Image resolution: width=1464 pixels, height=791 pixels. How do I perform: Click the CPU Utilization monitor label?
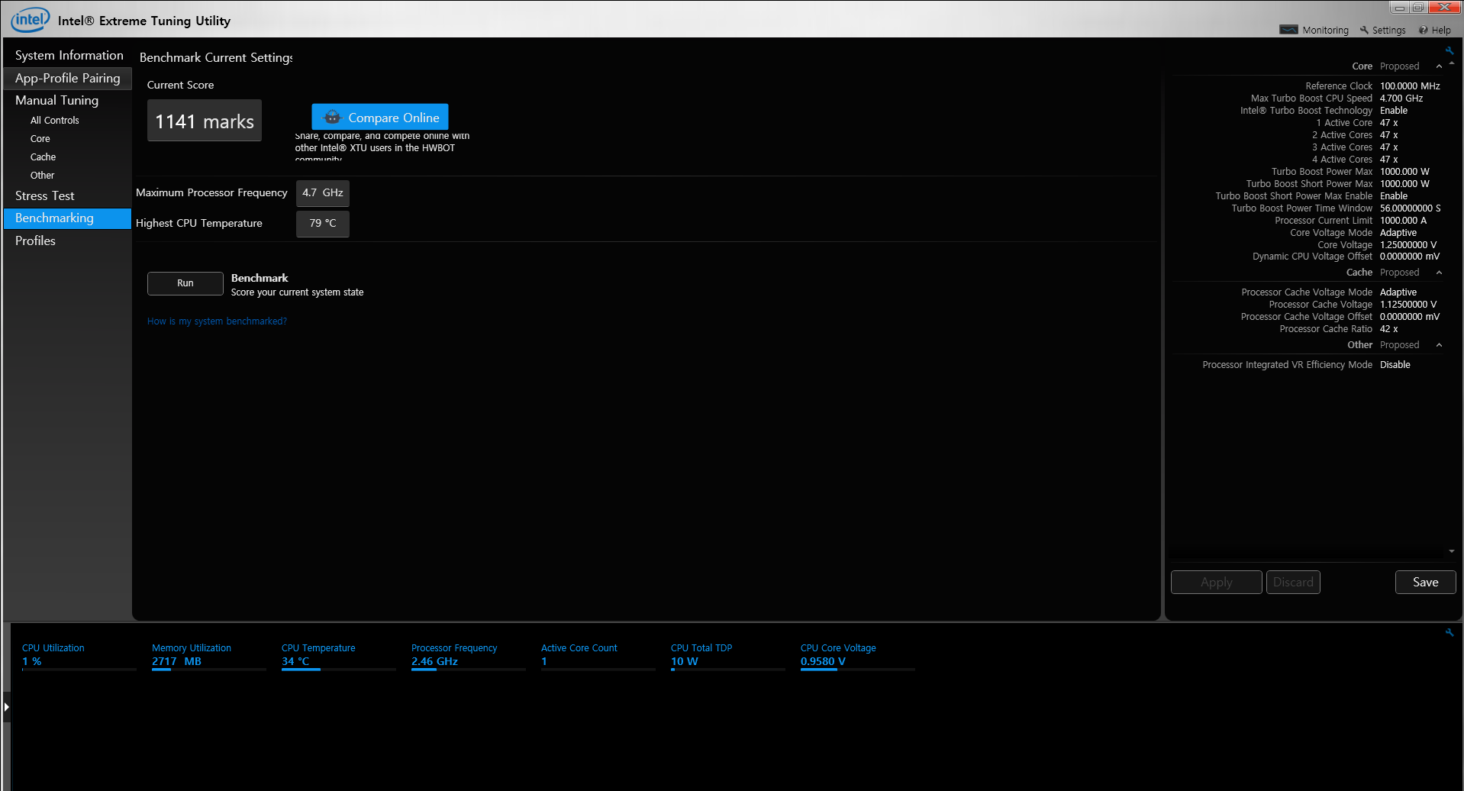pyautogui.click(x=53, y=648)
